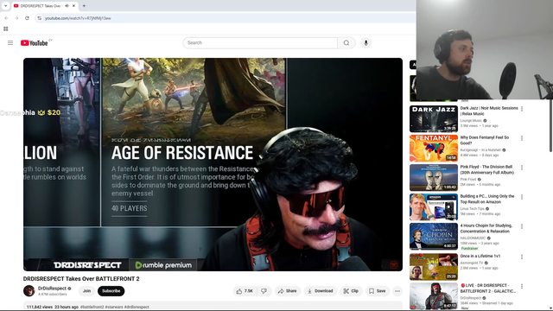Open options menu for Once in a Lifetime
Screen dimensions: 553x311
pos(522,257)
